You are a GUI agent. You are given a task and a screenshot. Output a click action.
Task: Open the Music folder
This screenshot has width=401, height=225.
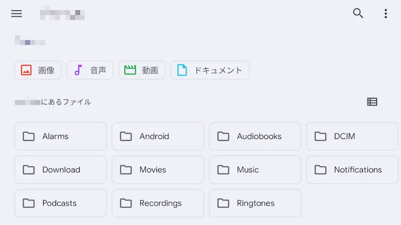point(255,169)
